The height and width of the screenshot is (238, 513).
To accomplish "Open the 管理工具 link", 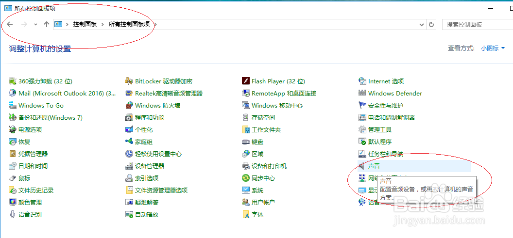I will [x=379, y=129].
